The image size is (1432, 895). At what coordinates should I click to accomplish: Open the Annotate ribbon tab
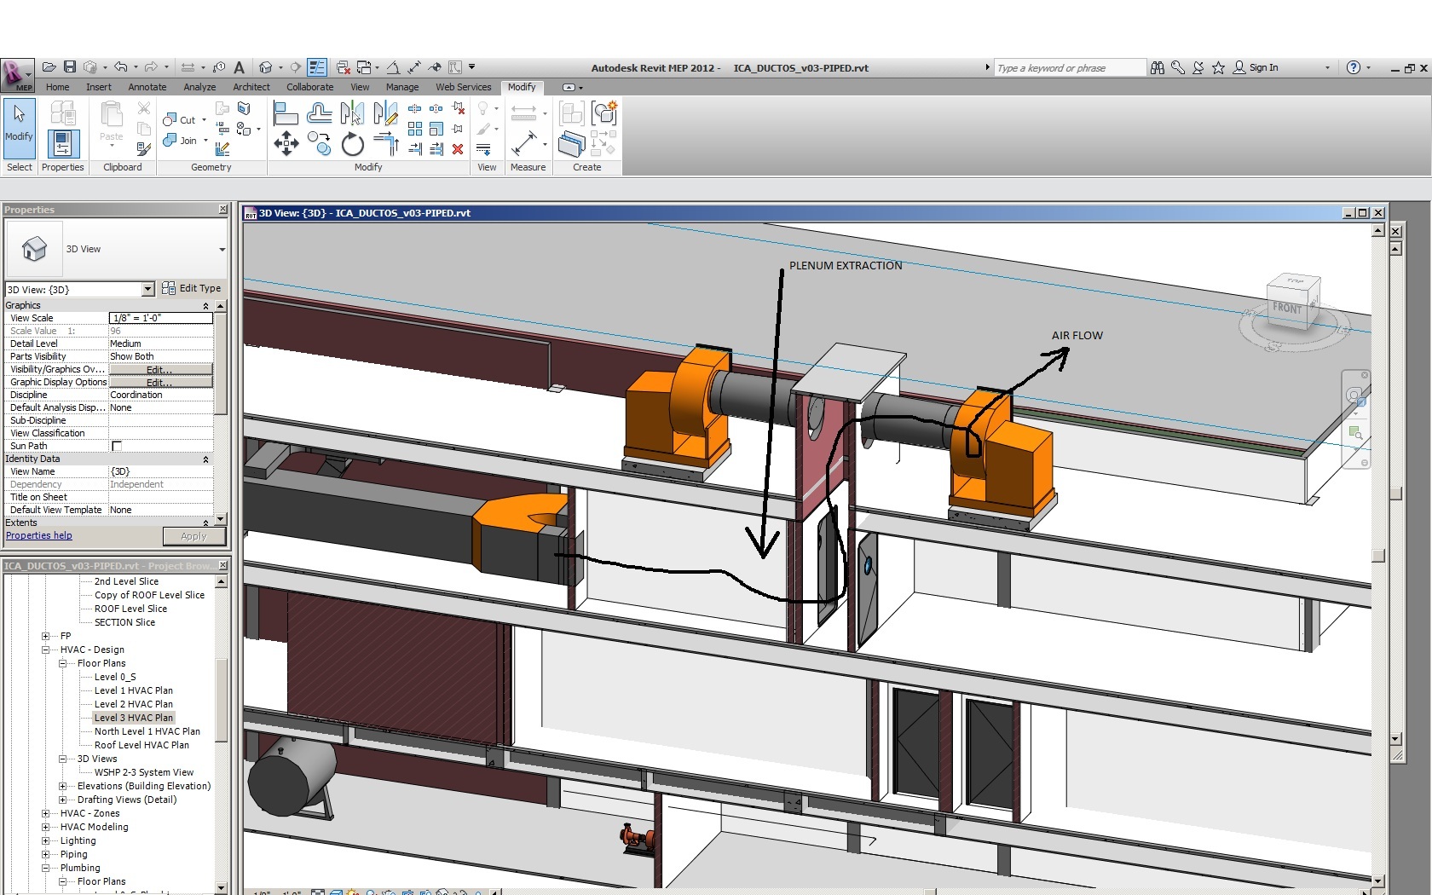click(147, 87)
